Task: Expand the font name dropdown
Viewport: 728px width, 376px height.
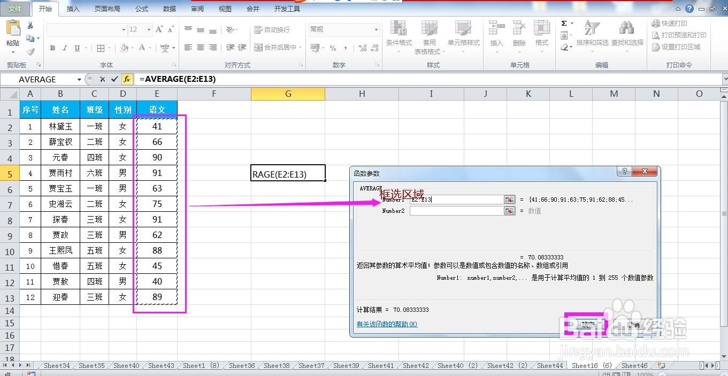Action: tap(124, 30)
